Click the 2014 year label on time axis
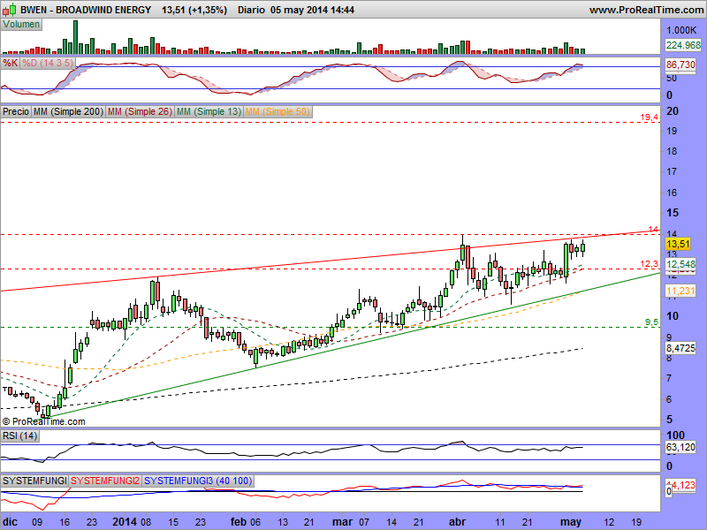This screenshot has width=707, height=530. tap(125, 522)
